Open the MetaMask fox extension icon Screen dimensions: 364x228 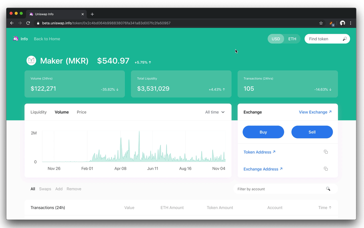click(332, 23)
